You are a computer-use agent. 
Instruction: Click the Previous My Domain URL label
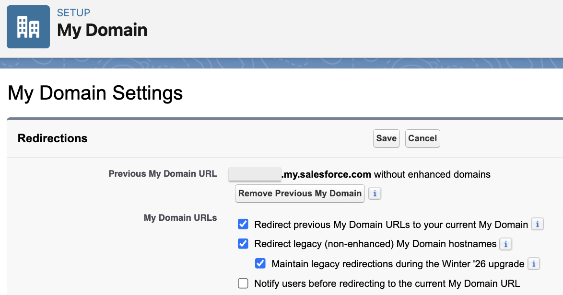[x=163, y=174]
